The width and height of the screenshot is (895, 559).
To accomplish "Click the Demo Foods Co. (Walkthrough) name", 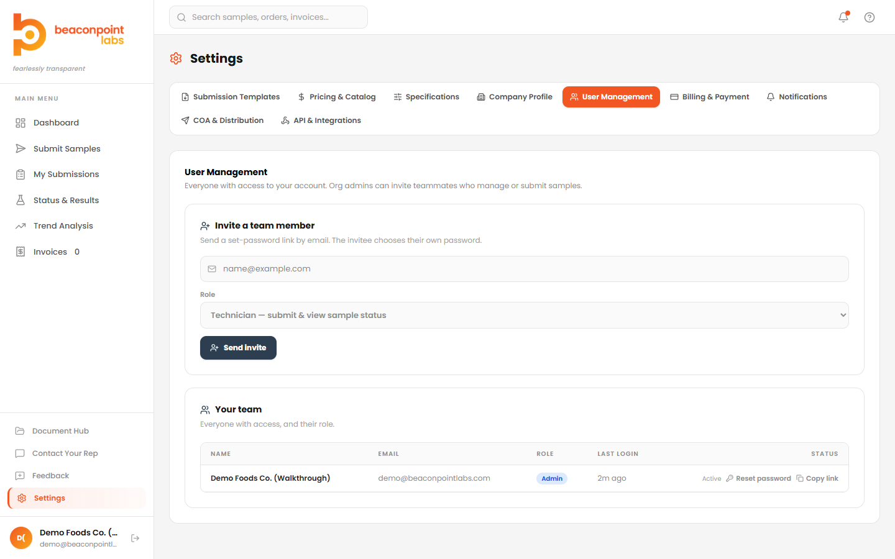I will (270, 478).
